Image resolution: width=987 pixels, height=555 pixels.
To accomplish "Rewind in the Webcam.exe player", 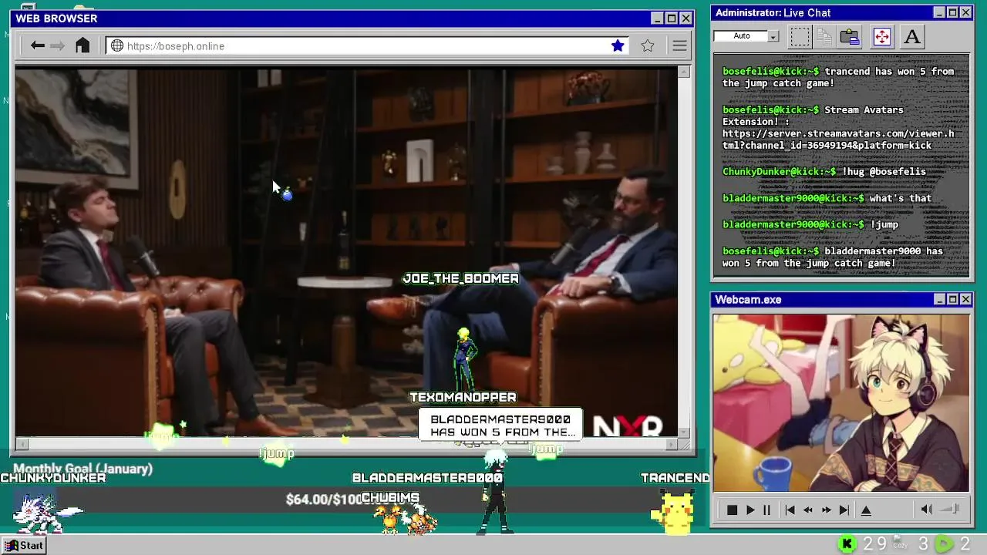I will 808,510.
